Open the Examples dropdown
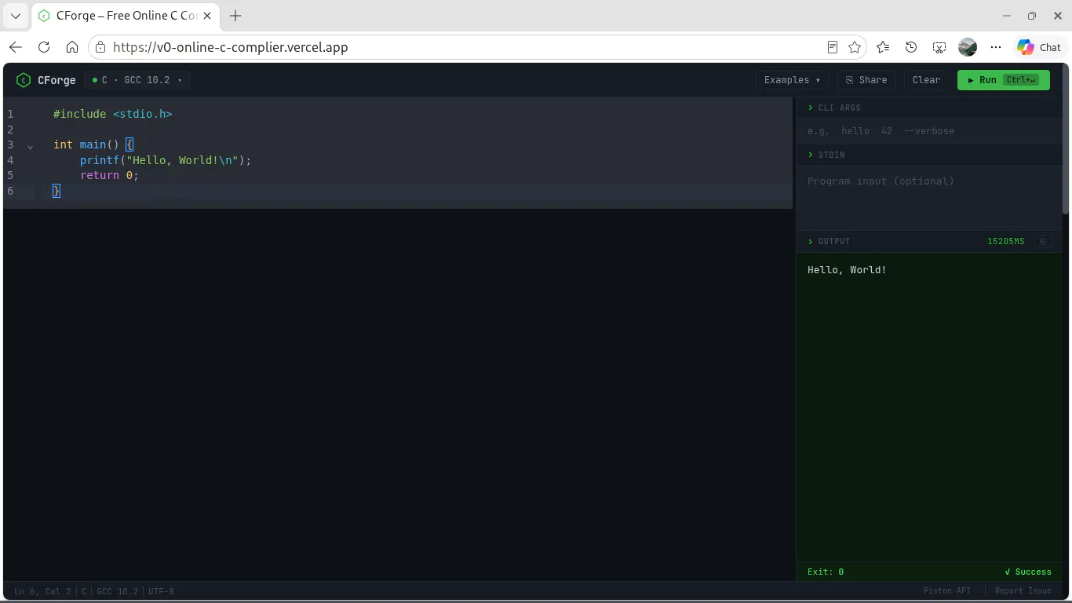 tap(792, 80)
